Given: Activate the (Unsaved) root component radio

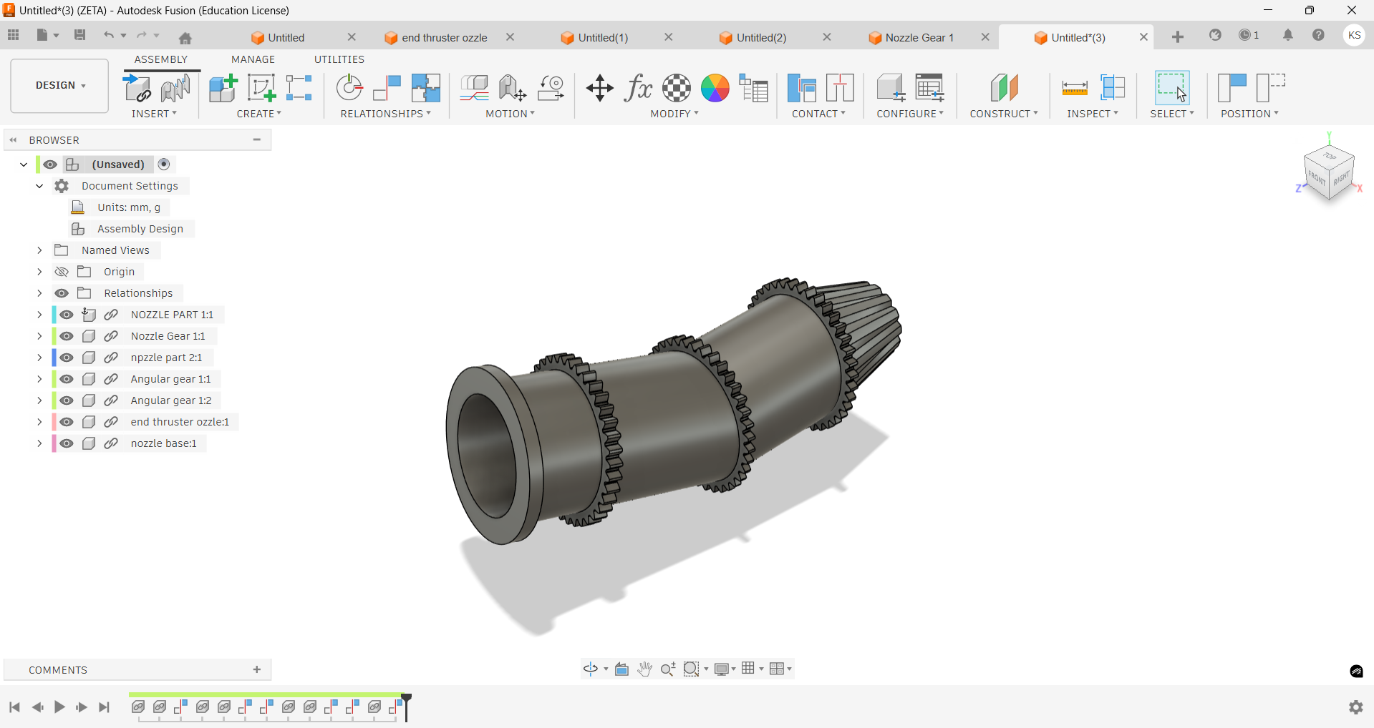Looking at the screenshot, I should (164, 164).
